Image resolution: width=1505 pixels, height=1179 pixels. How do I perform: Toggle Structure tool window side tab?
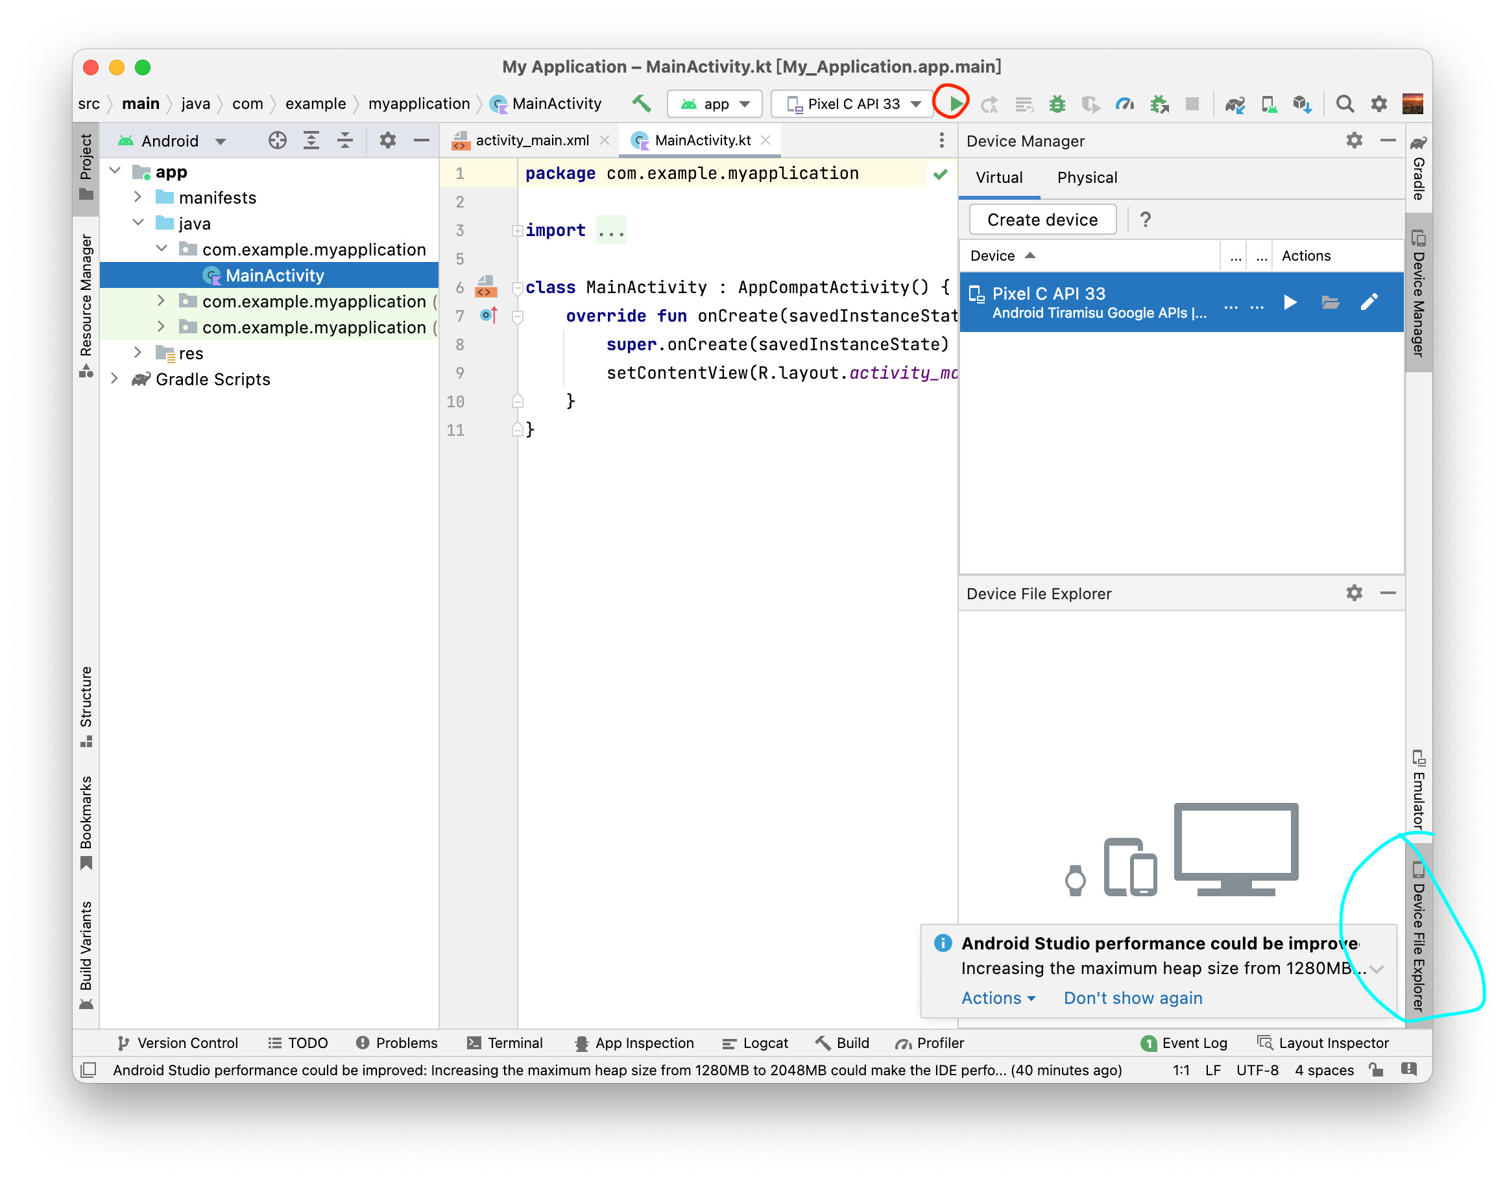tap(86, 707)
